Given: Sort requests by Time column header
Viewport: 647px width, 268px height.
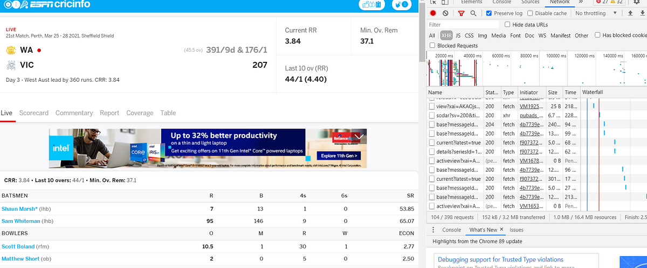Looking at the screenshot, I should [570, 93].
